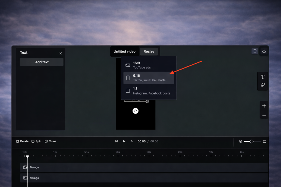Open the brush effects tool

coord(263,85)
